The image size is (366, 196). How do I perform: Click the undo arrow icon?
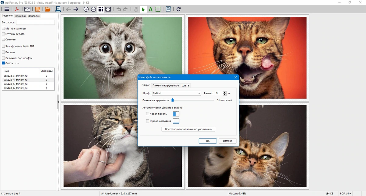(x=119, y=9)
